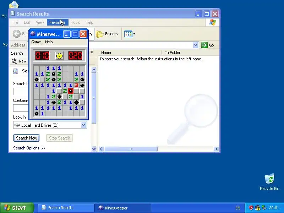Open the Edit menu in Search Results
Image resolution: width=284 pixels, height=213 pixels.
pos(27,22)
